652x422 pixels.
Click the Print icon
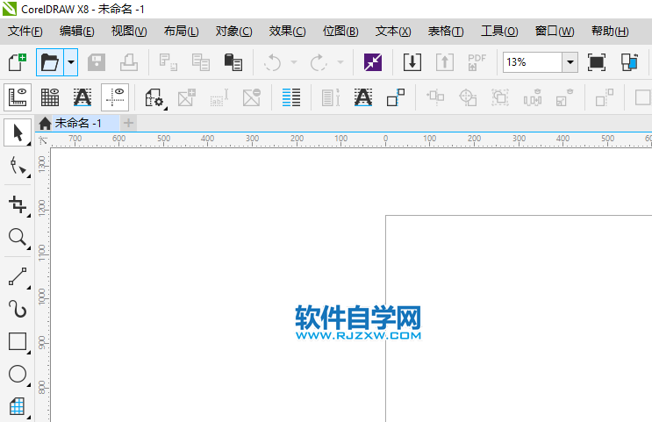tap(129, 62)
